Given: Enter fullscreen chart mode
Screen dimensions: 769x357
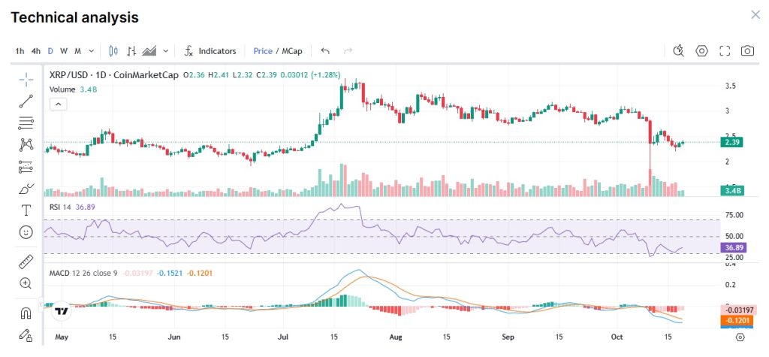Looking at the screenshot, I should (x=725, y=50).
